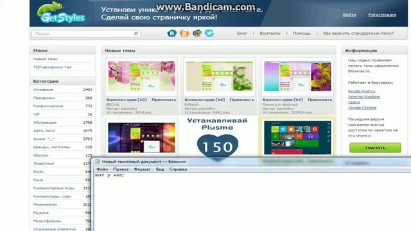Image resolution: width=411 pixels, height=231 pixels.
Task: Open the Mozilla Firefox link
Action: point(362,91)
